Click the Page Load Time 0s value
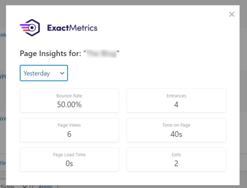 69,164
